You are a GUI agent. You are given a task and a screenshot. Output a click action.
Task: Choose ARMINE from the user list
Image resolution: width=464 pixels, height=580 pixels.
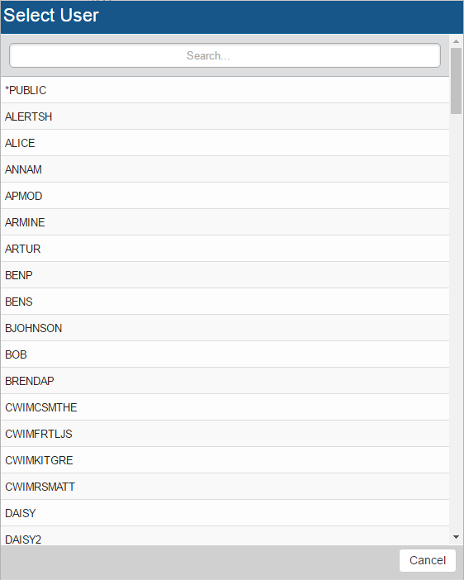(225, 222)
